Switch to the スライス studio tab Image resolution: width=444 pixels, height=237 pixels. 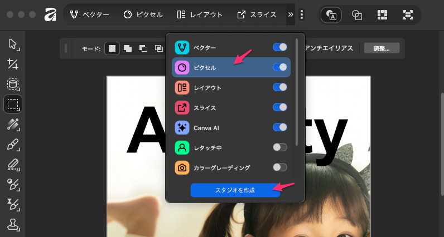pyautogui.click(x=257, y=15)
